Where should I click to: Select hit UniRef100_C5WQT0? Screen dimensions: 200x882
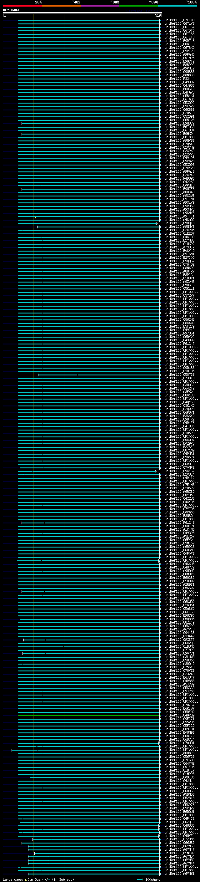click(x=179, y=223)
